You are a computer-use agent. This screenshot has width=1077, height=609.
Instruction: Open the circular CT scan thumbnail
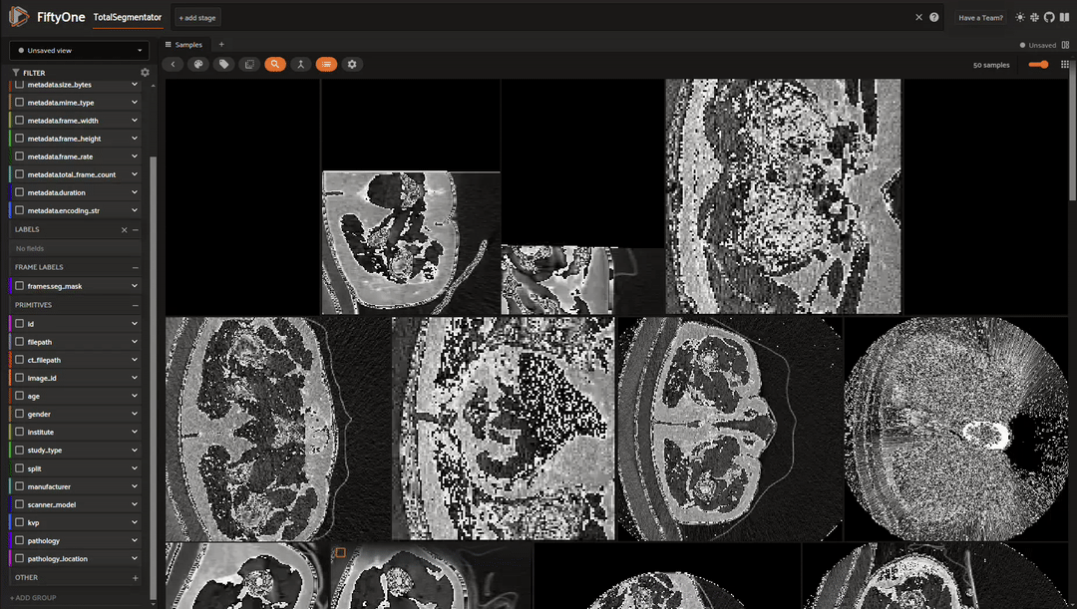coord(956,429)
